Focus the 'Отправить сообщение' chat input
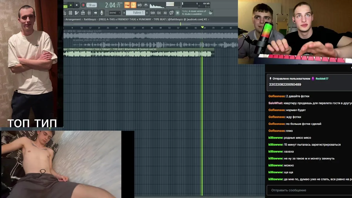This screenshot has height=198, width=352. [x=309, y=190]
